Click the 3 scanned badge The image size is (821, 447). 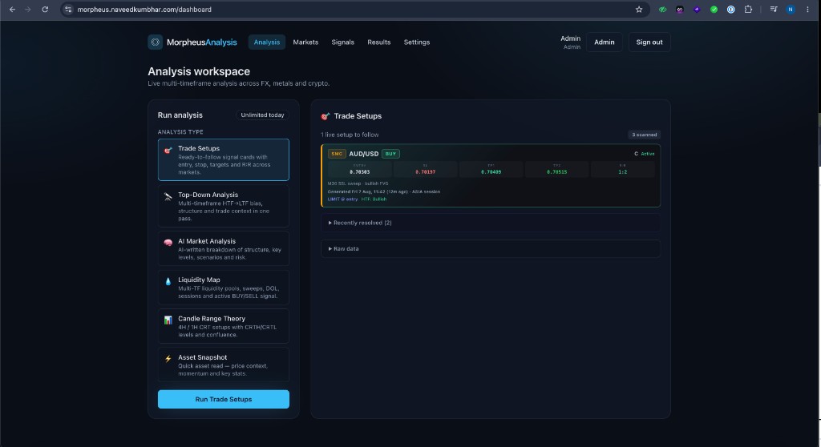click(644, 135)
